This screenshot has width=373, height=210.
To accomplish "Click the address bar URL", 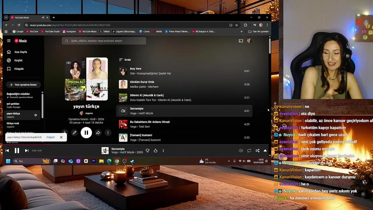I will 70,25.
